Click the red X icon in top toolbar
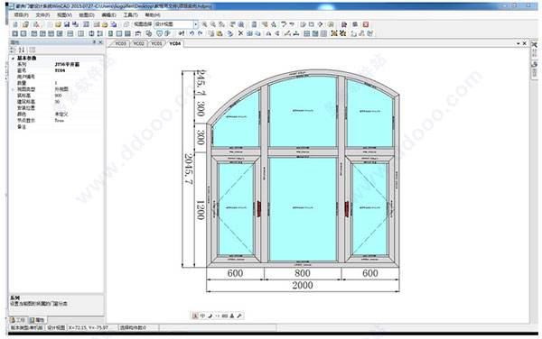542x339 pixels. point(366,24)
